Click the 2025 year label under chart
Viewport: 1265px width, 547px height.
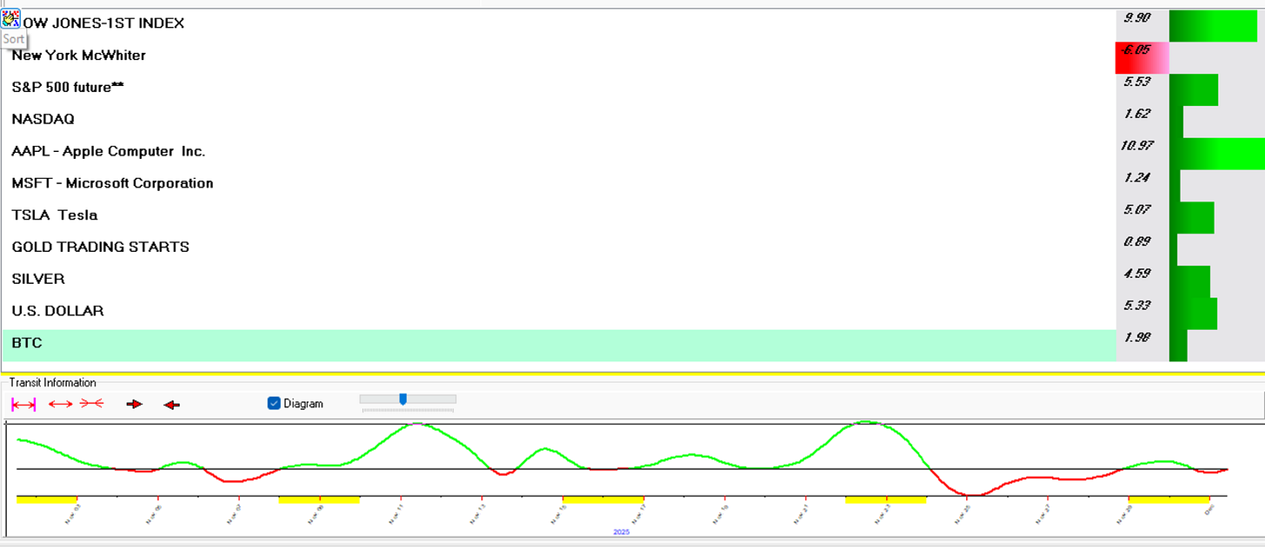pos(621,531)
